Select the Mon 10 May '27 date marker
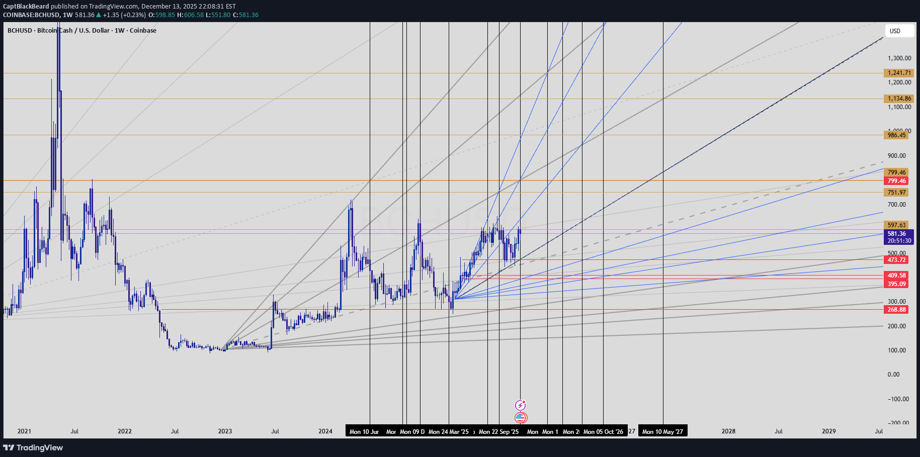 coord(662,431)
